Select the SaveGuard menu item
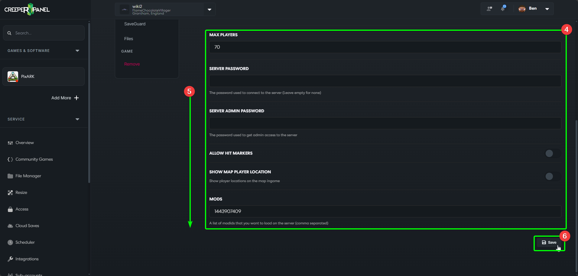578x276 pixels. 135,24
